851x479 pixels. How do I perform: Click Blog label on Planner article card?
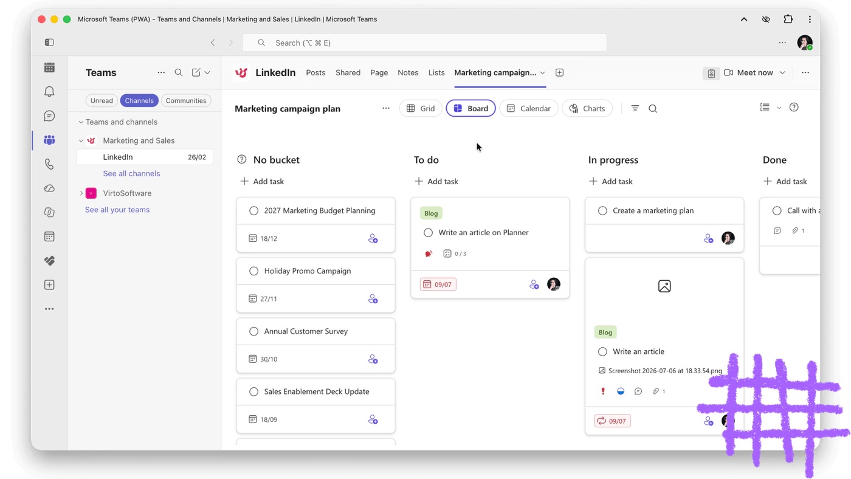click(x=431, y=213)
